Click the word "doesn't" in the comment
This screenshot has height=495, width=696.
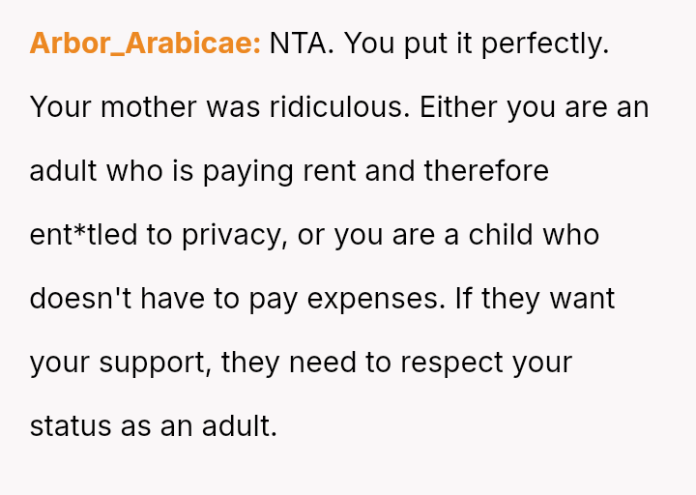tap(80, 299)
